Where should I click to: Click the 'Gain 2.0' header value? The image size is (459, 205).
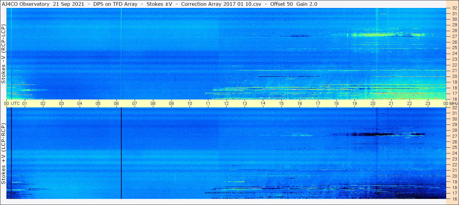pos(307,4)
